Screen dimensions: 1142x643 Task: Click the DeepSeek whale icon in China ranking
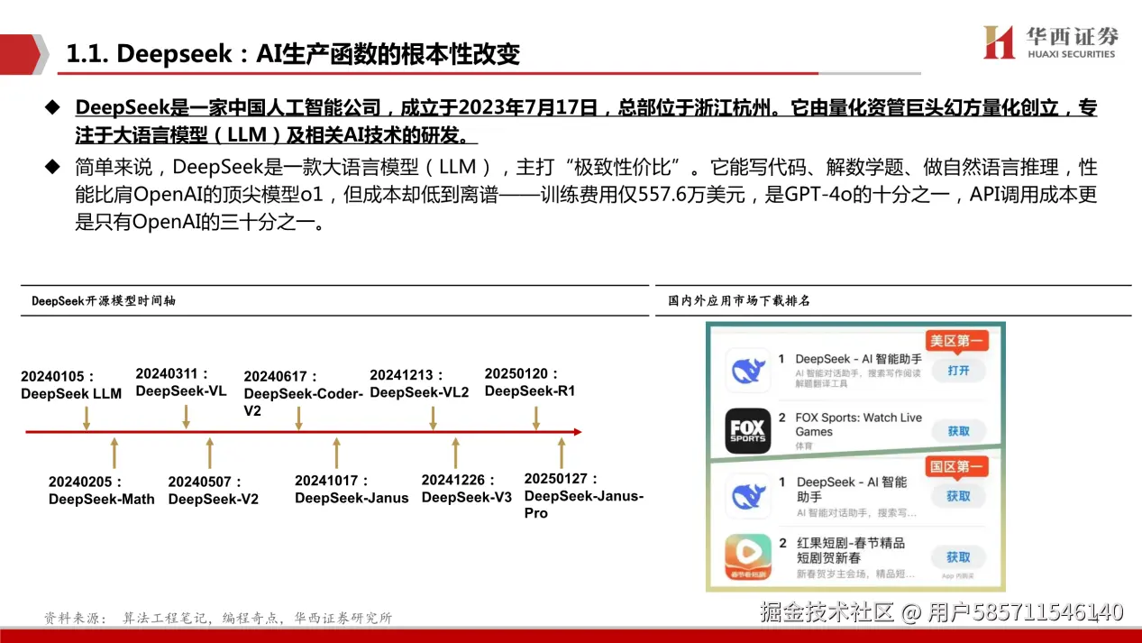point(748,496)
